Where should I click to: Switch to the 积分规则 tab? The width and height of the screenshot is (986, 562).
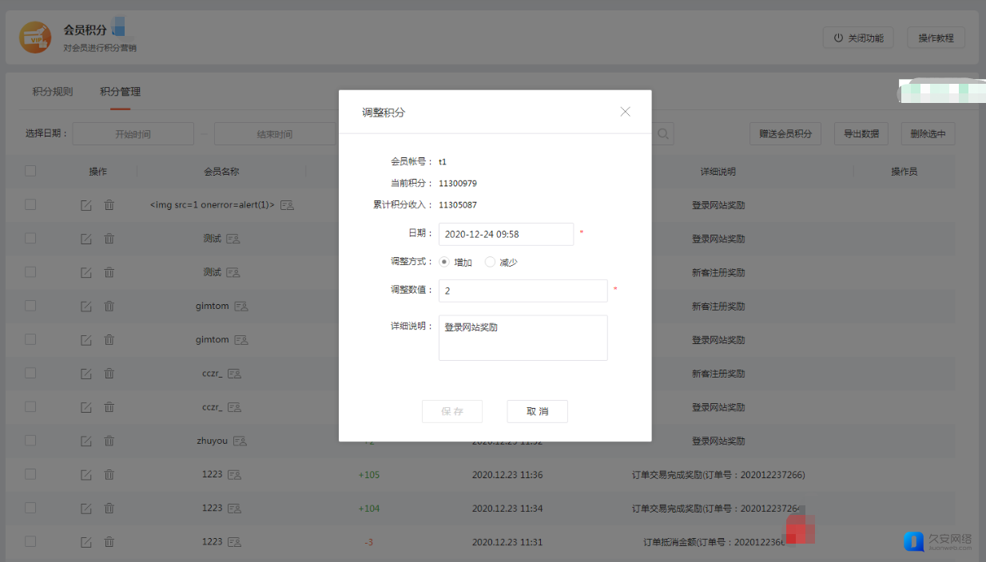(53, 92)
